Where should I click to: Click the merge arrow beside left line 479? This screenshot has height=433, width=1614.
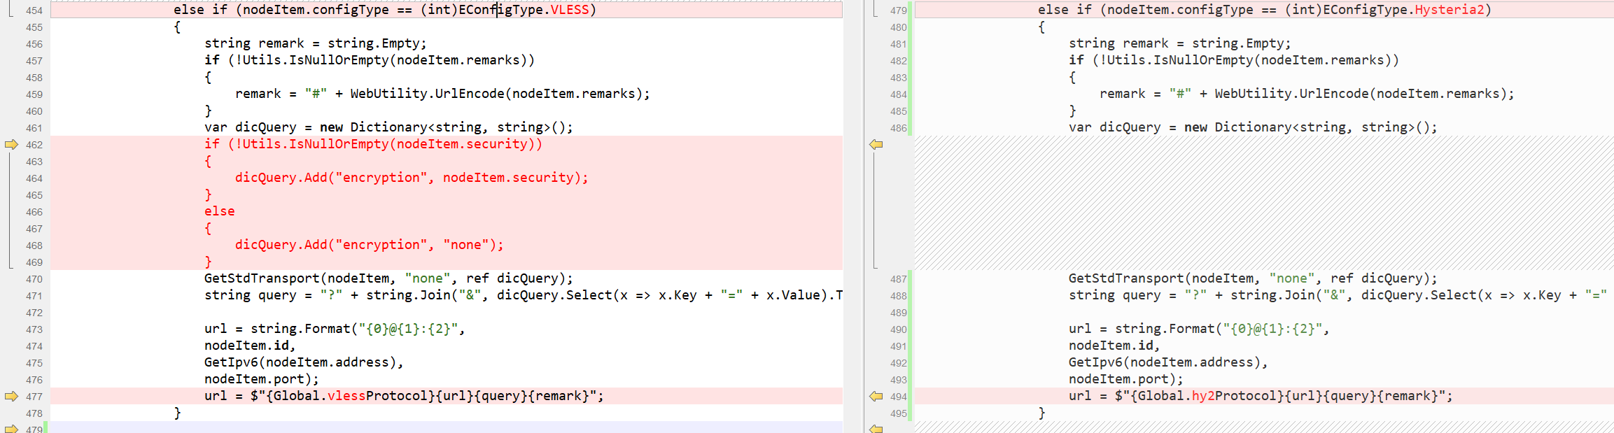[11, 428]
